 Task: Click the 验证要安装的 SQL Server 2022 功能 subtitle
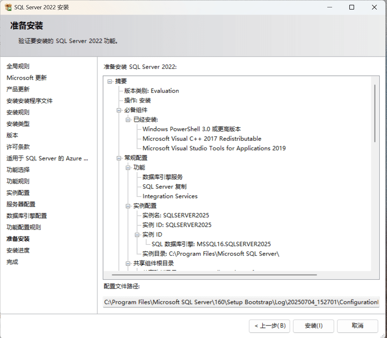click(68, 41)
